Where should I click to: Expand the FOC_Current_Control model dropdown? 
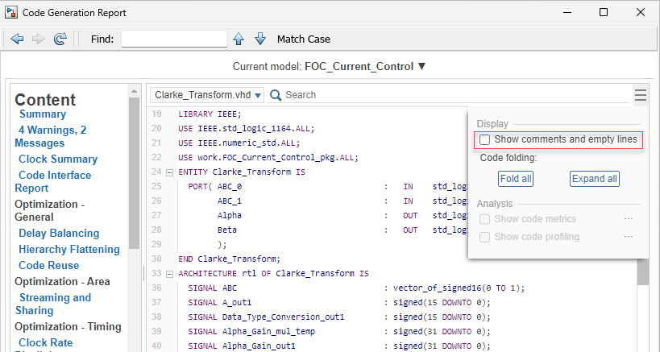421,66
